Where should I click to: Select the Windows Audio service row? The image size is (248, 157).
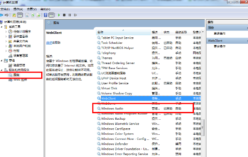149,109
